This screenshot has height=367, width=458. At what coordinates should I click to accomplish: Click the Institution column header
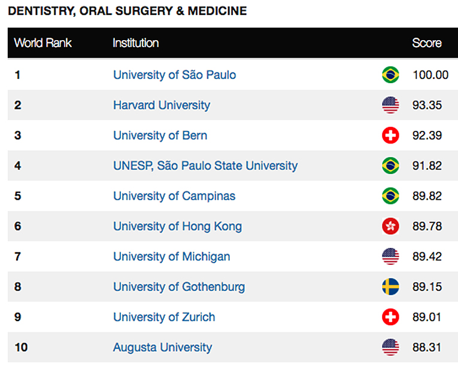tap(136, 43)
